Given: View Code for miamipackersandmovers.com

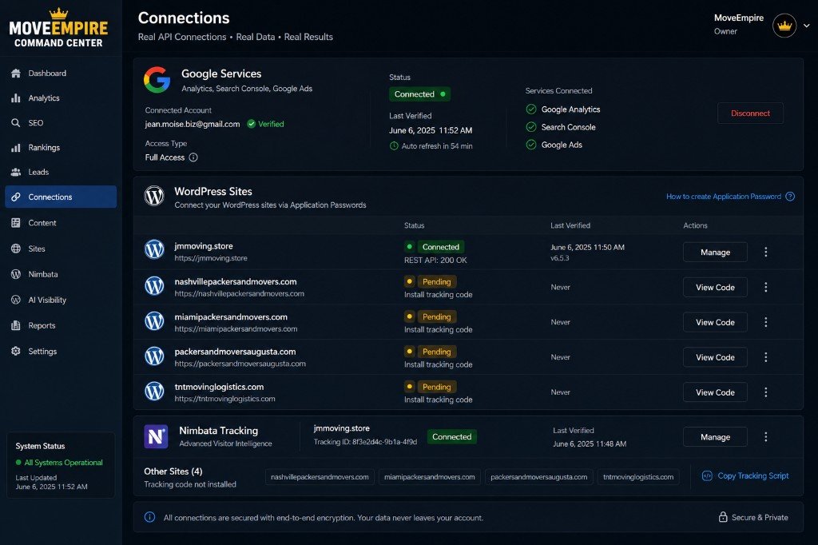Looking at the screenshot, I should [715, 322].
